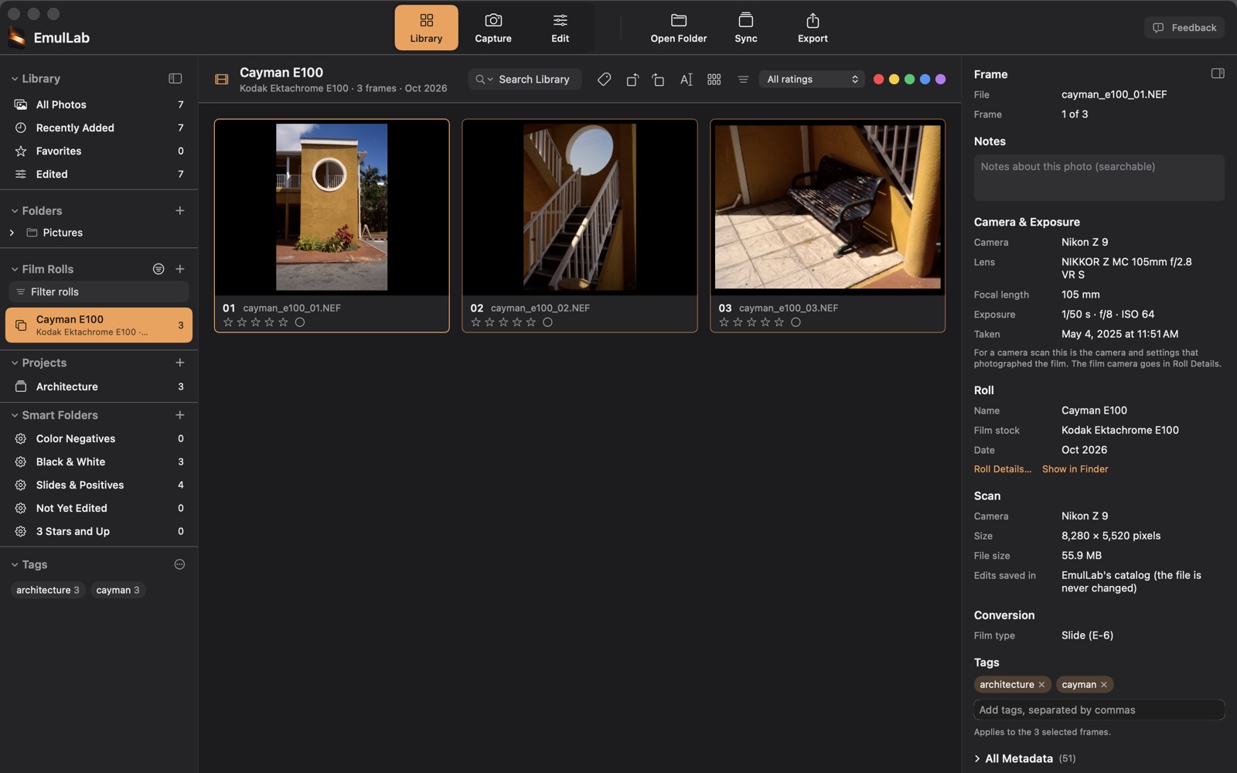Collapse the Smart Folders section
Screen dimensions: 1237x773
14,415
